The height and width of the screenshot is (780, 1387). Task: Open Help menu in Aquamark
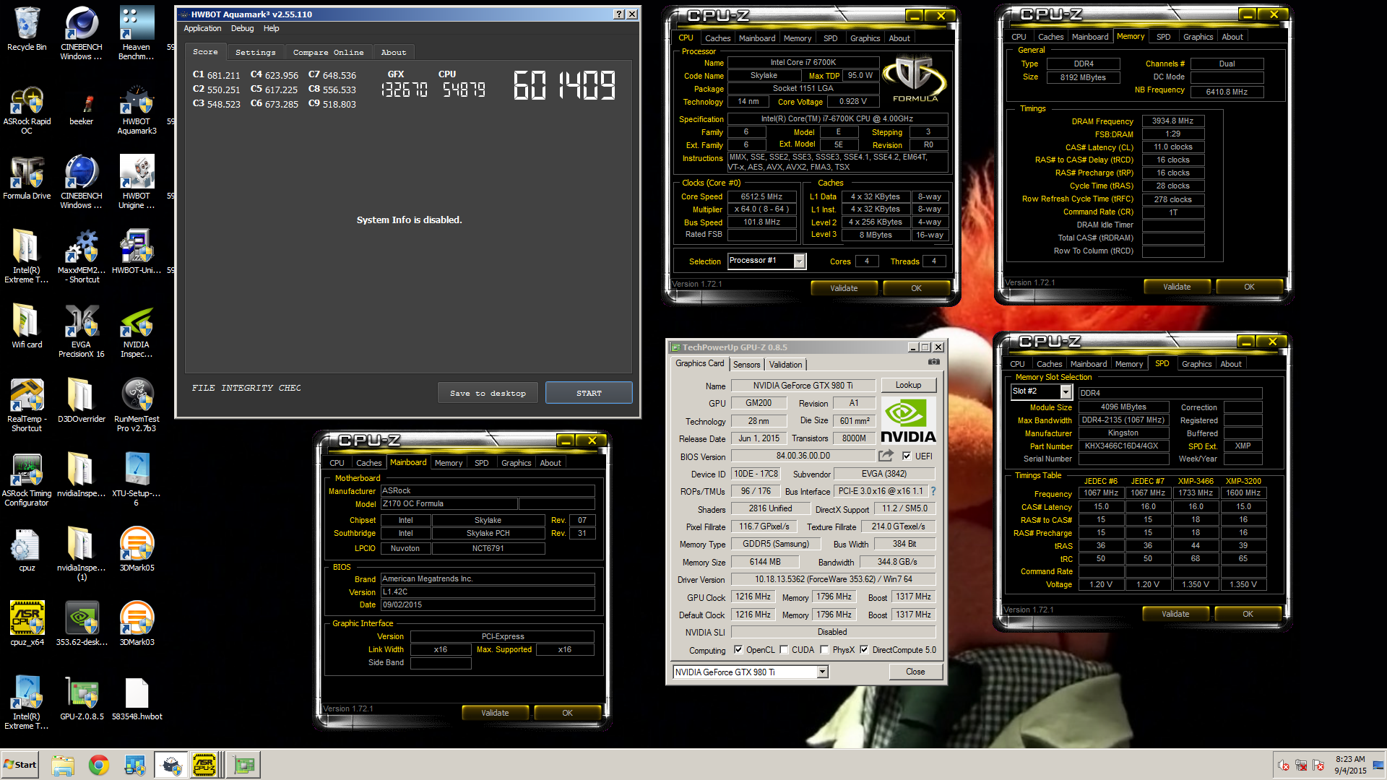click(x=271, y=29)
